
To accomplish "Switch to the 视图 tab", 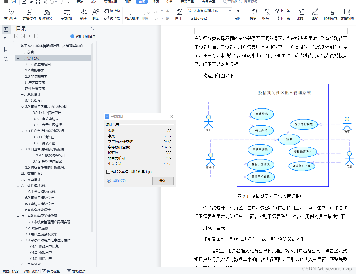I will (x=155, y=2).
